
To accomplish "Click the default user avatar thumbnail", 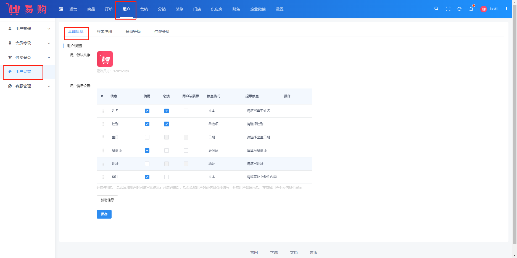I will click(105, 59).
